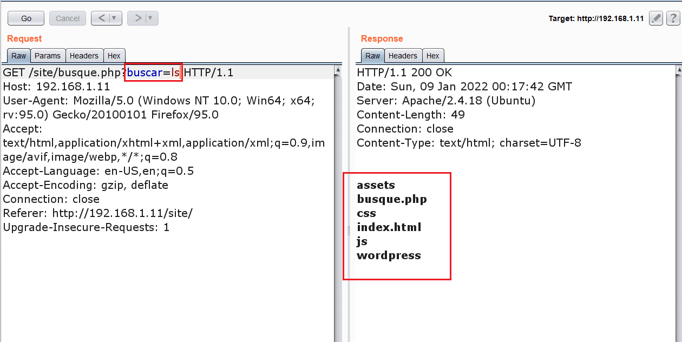Screen dimensions: 682x342
Task: Click the Response pane scrollbar up arrow
Action: [679, 70]
